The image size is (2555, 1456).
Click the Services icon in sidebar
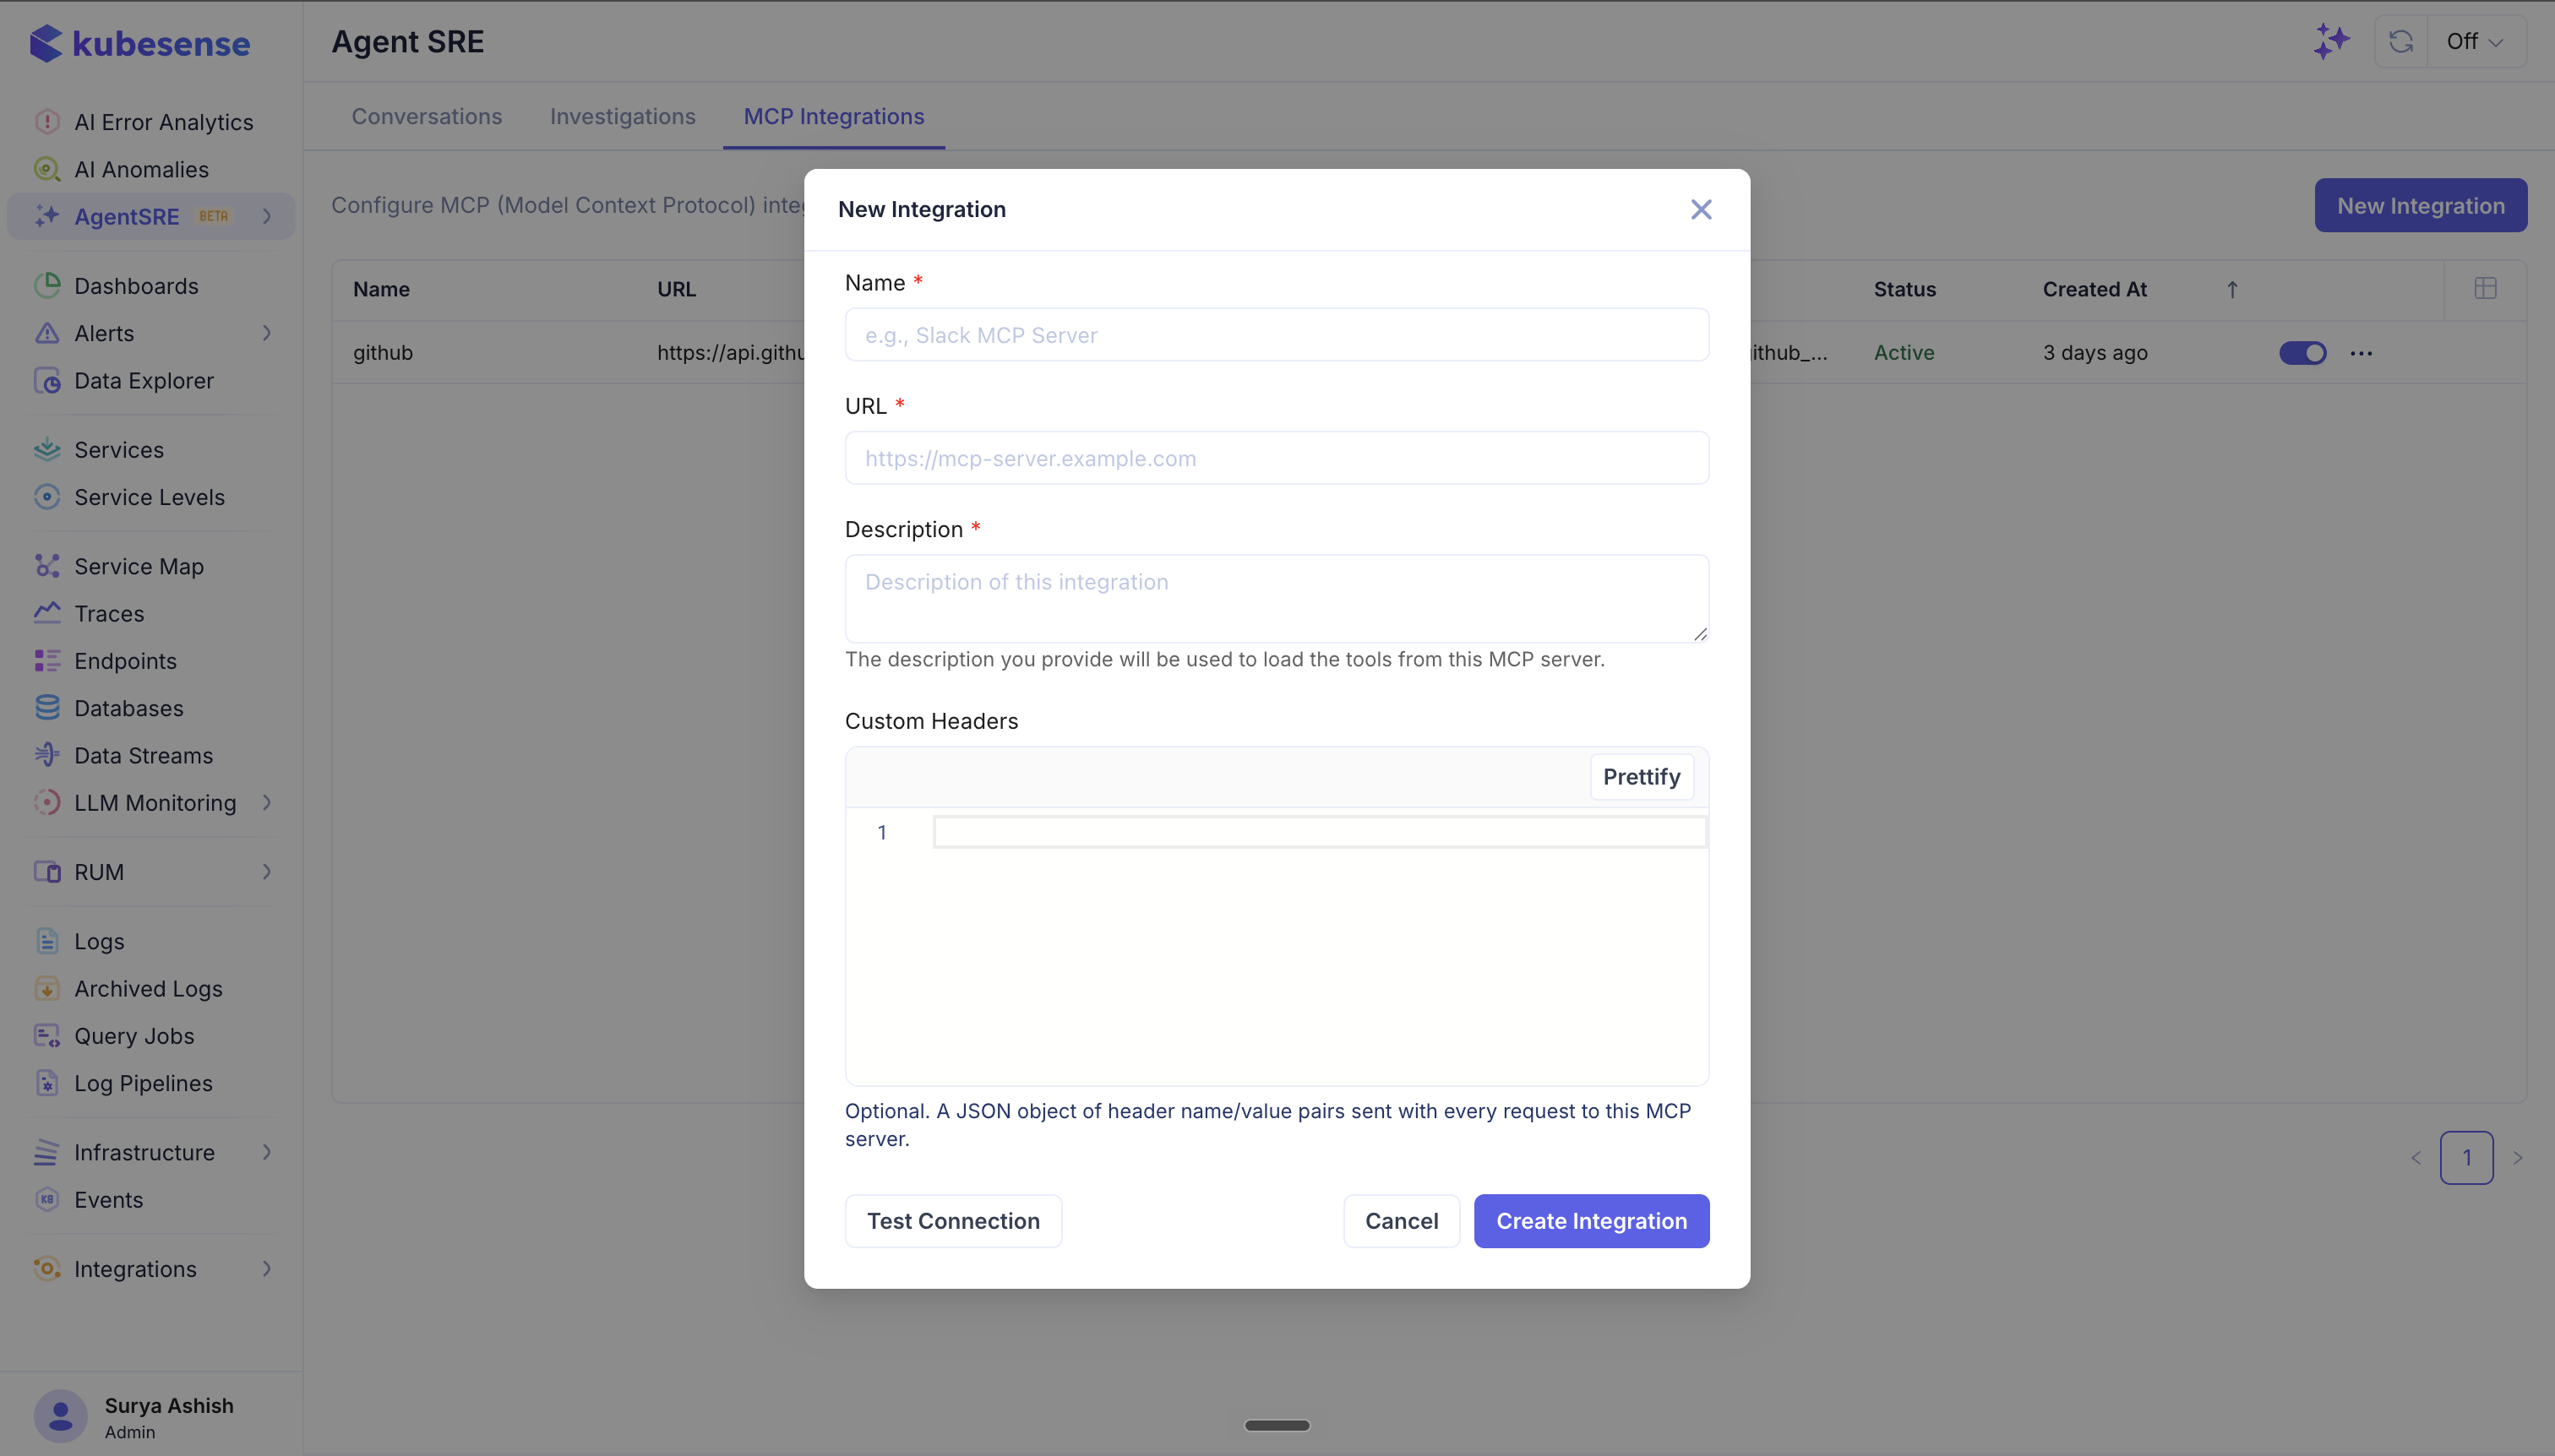(x=47, y=450)
